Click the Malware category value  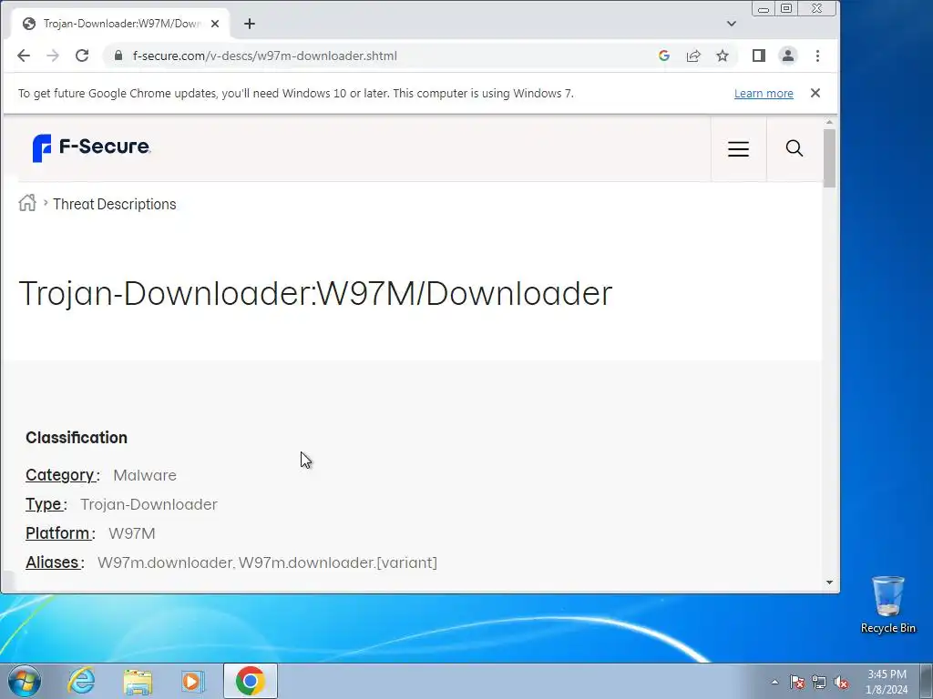145,475
